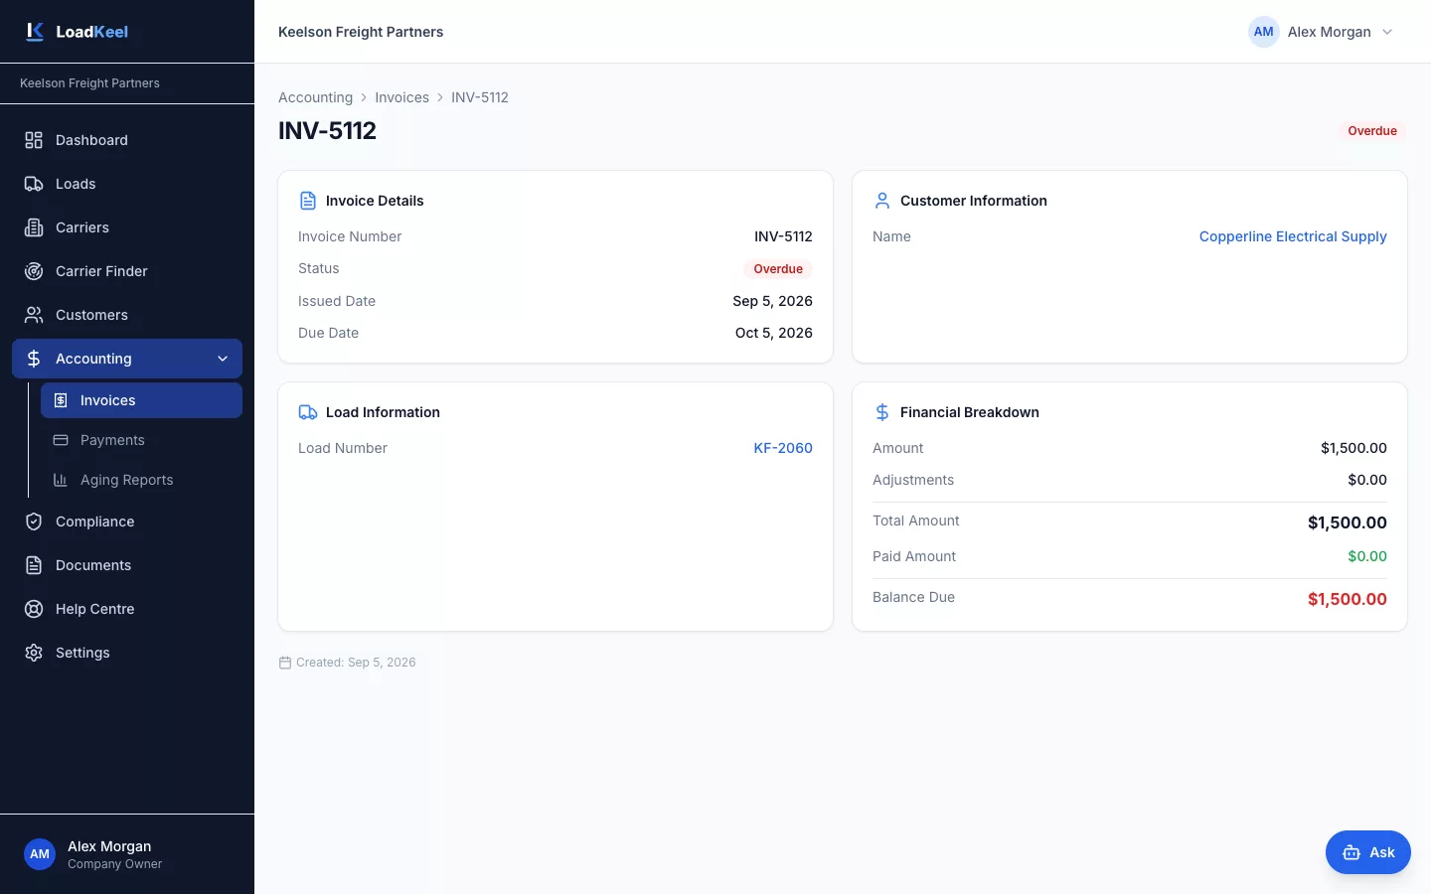Click the Keelson Freight Partners header title
The image size is (1431, 894).
[361, 32]
